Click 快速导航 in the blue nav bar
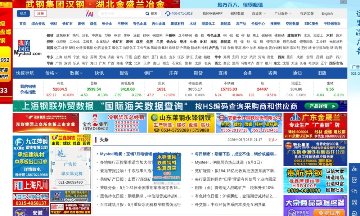The width and height of the screenshot is (360, 216). [x=25, y=73]
